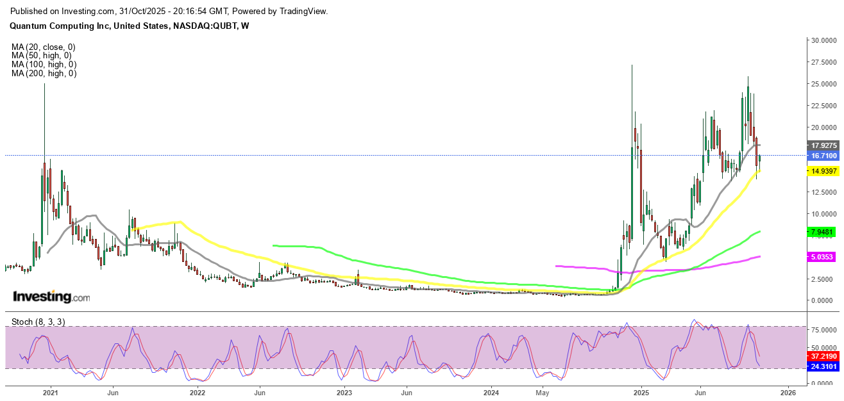Click the 75.000 level on the stochastic axis

tap(822, 329)
